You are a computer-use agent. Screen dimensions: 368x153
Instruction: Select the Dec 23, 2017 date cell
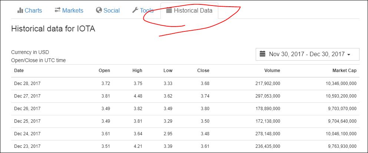coord(27,146)
